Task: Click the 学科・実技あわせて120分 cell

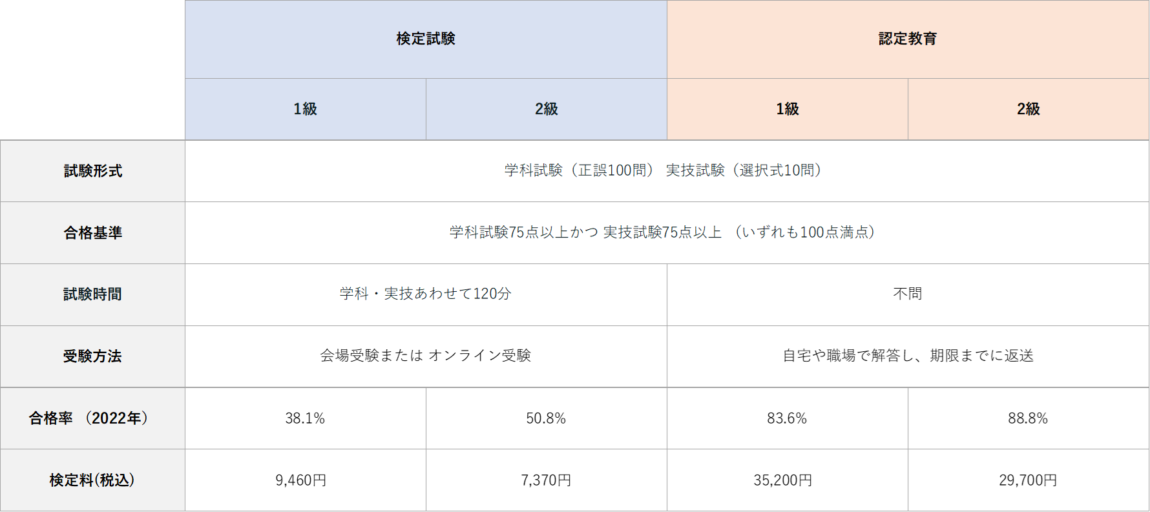Action: point(426,294)
